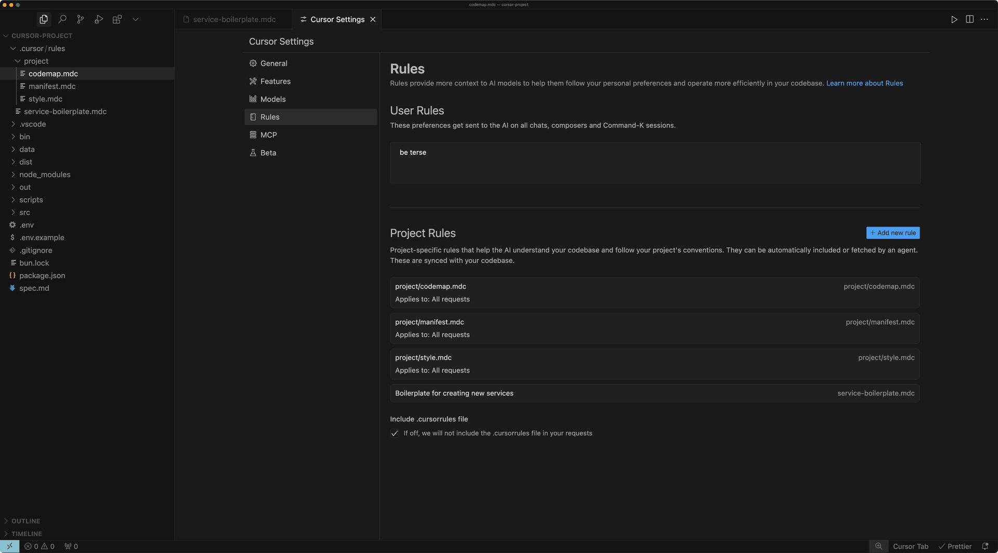Open the Run and Debug icon

click(x=99, y=19)
